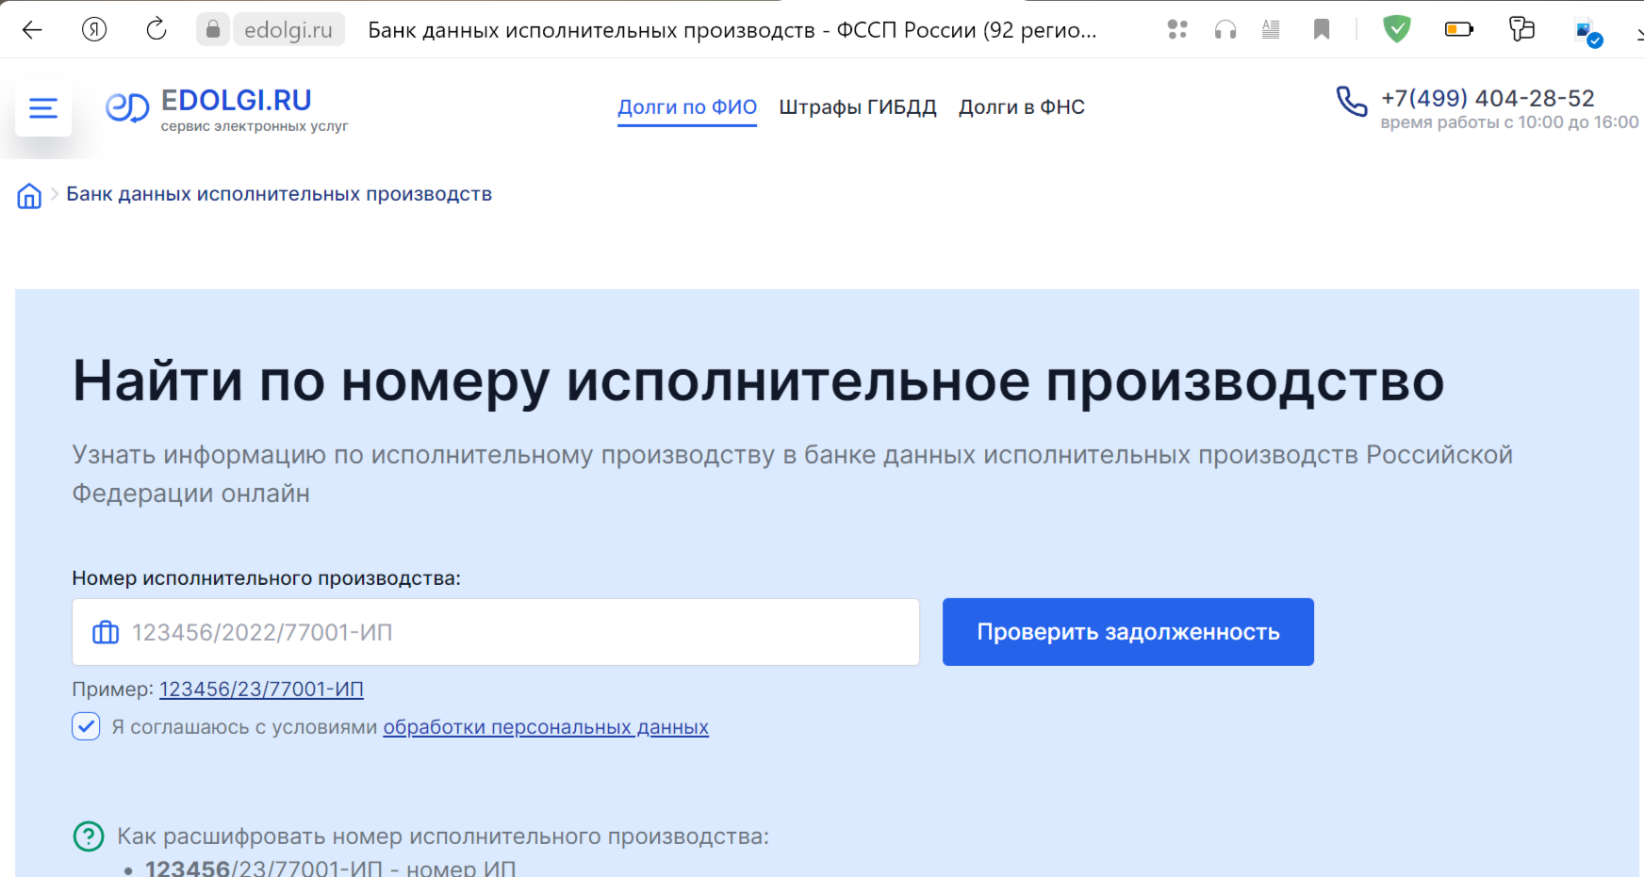
Task: Uncheck the personal data consent checkbox
Action: [86, 726]
